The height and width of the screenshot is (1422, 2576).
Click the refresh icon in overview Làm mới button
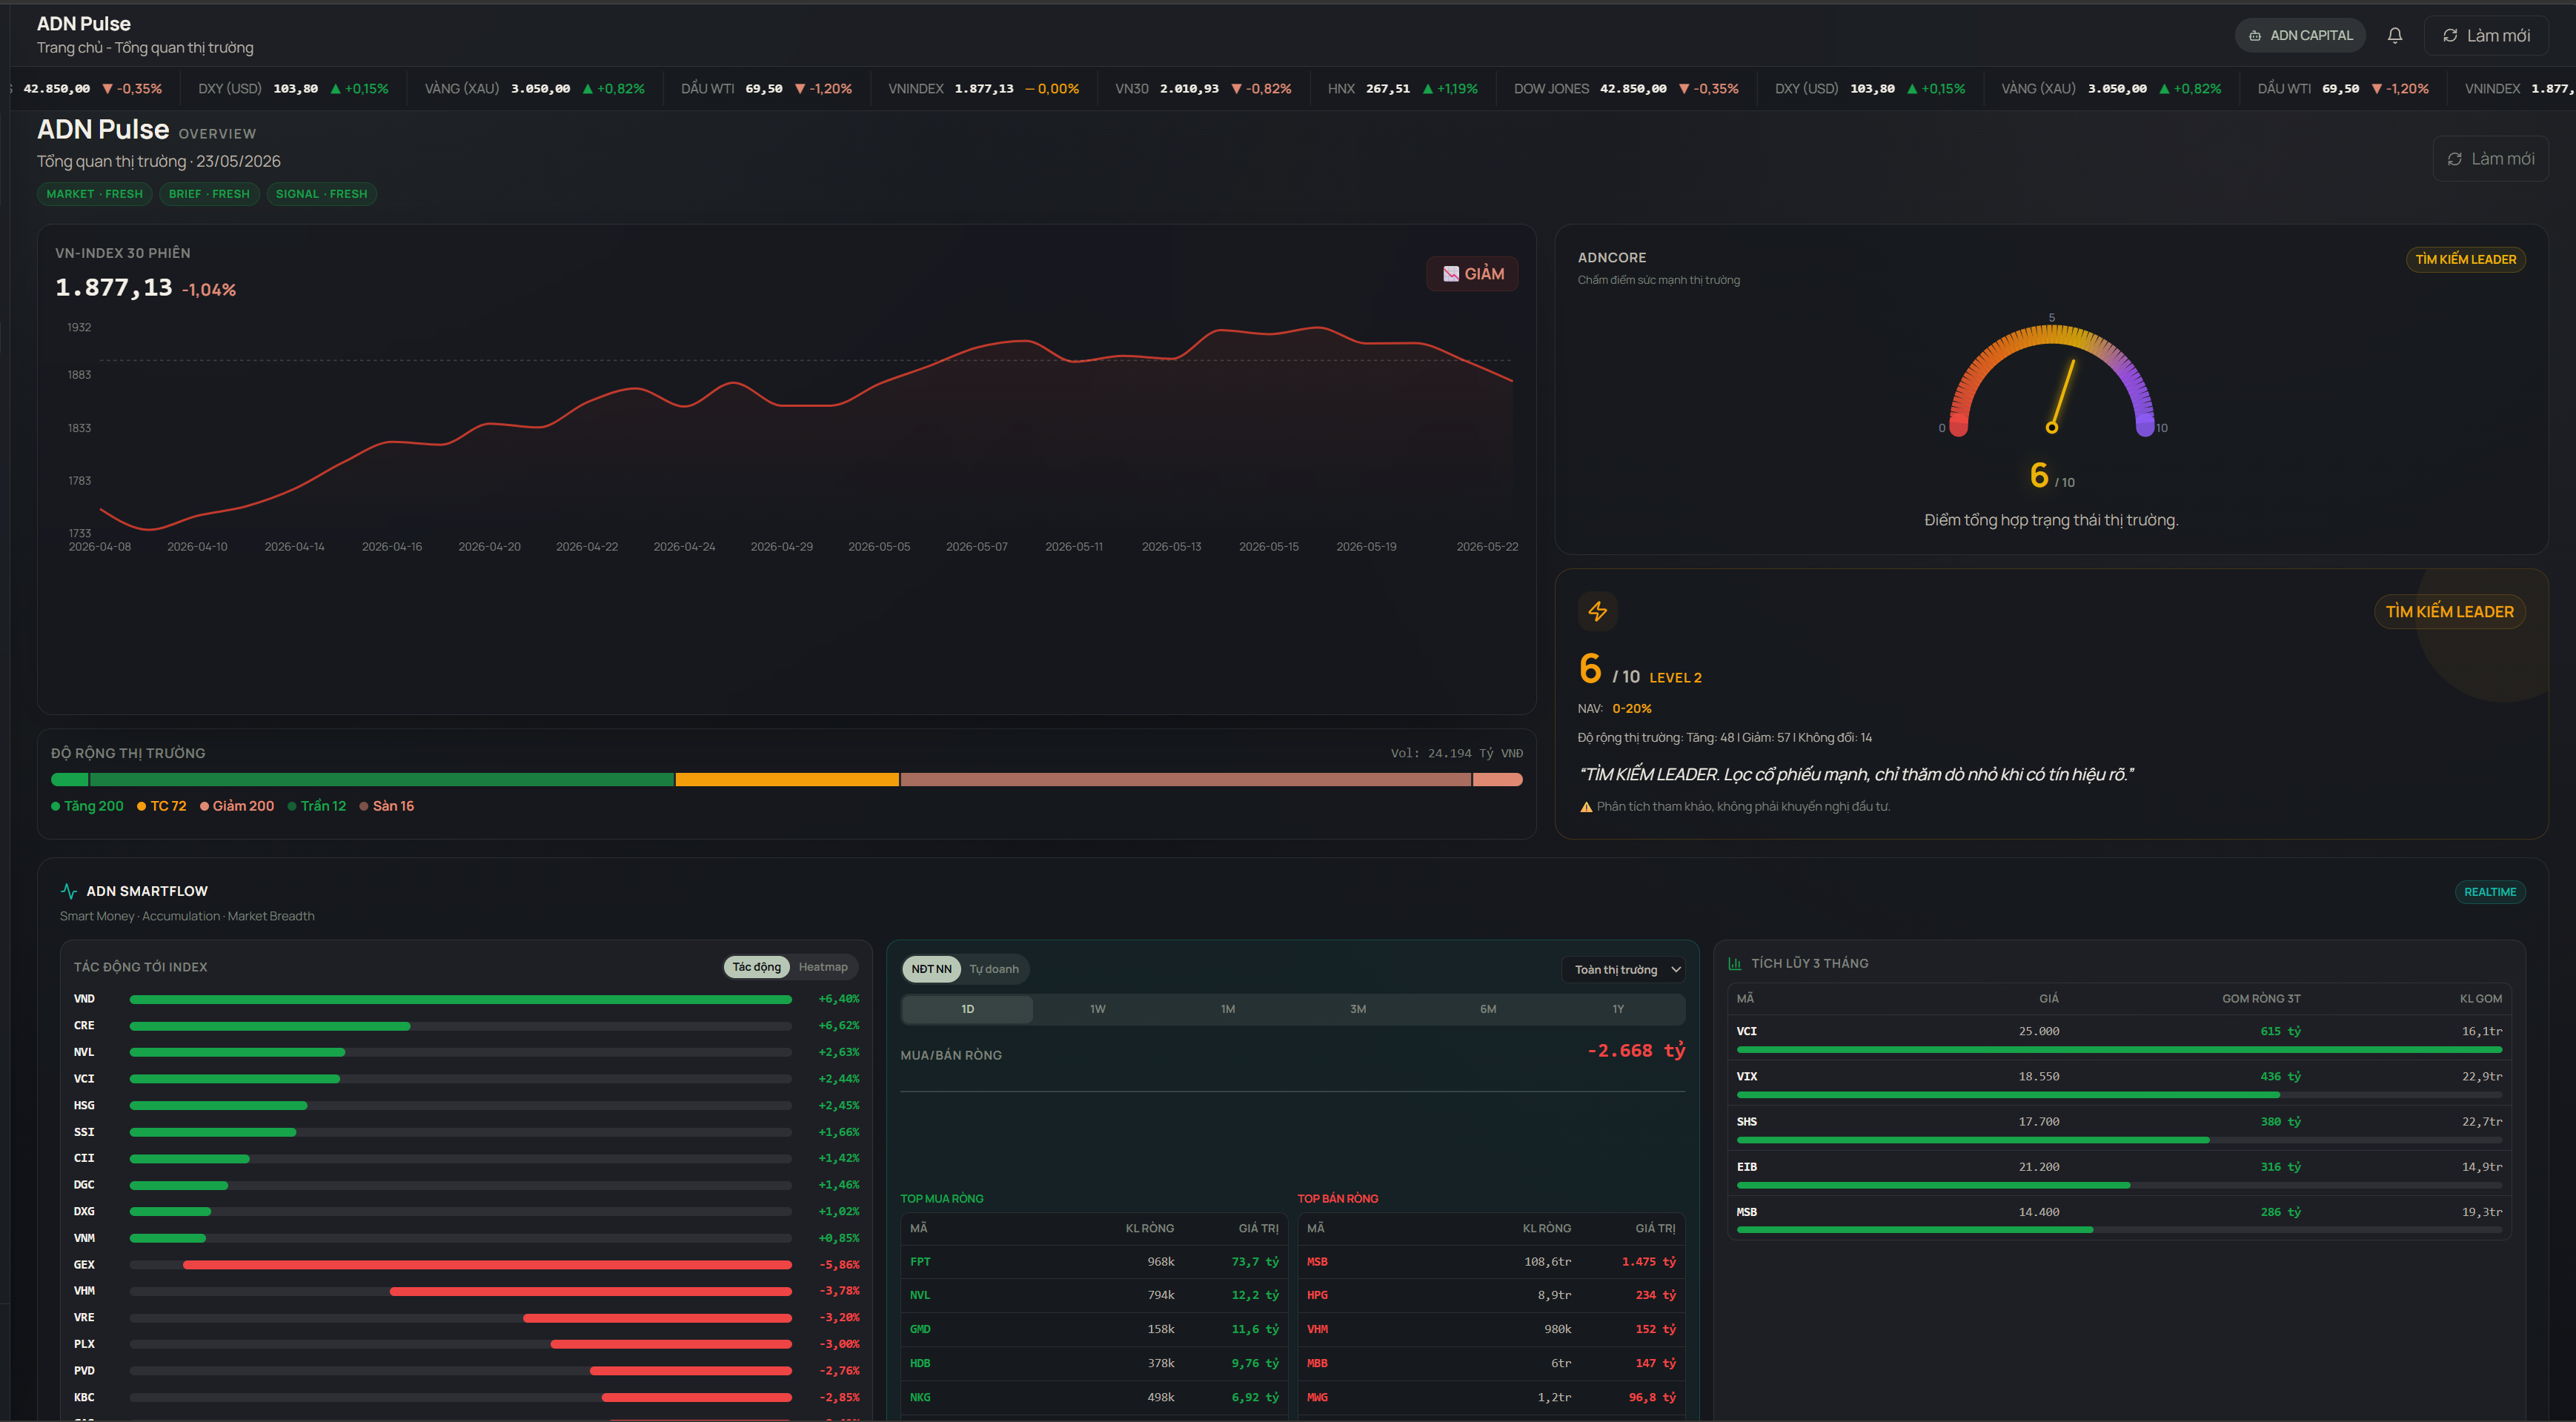point(2455,159)
